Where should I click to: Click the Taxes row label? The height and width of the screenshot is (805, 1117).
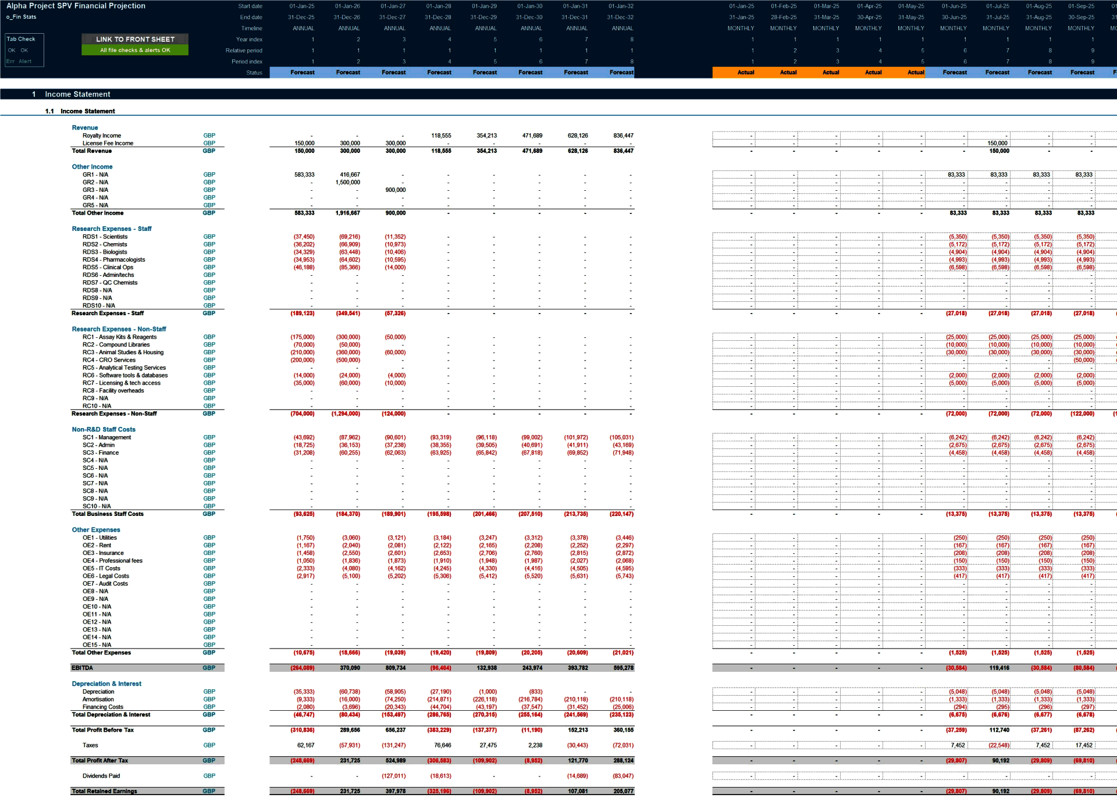coord(90,745)
